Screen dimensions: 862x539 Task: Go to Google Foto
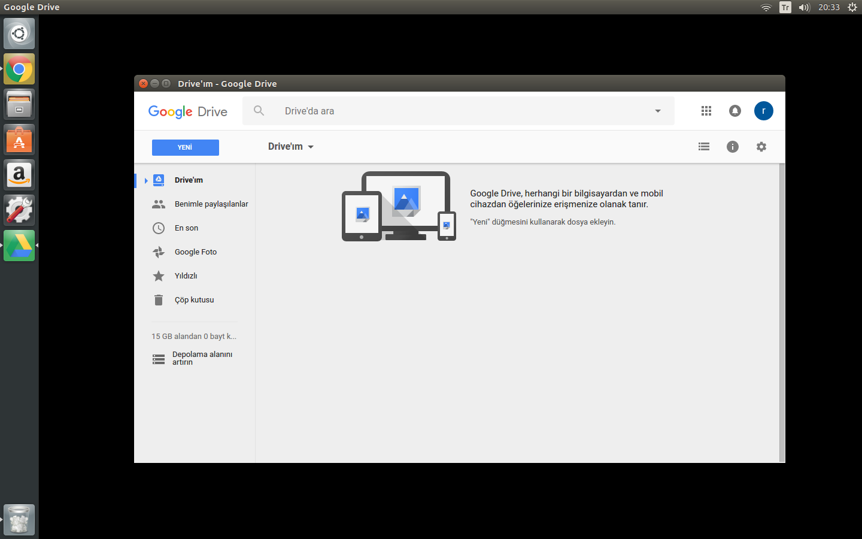(x=195, y=252)
